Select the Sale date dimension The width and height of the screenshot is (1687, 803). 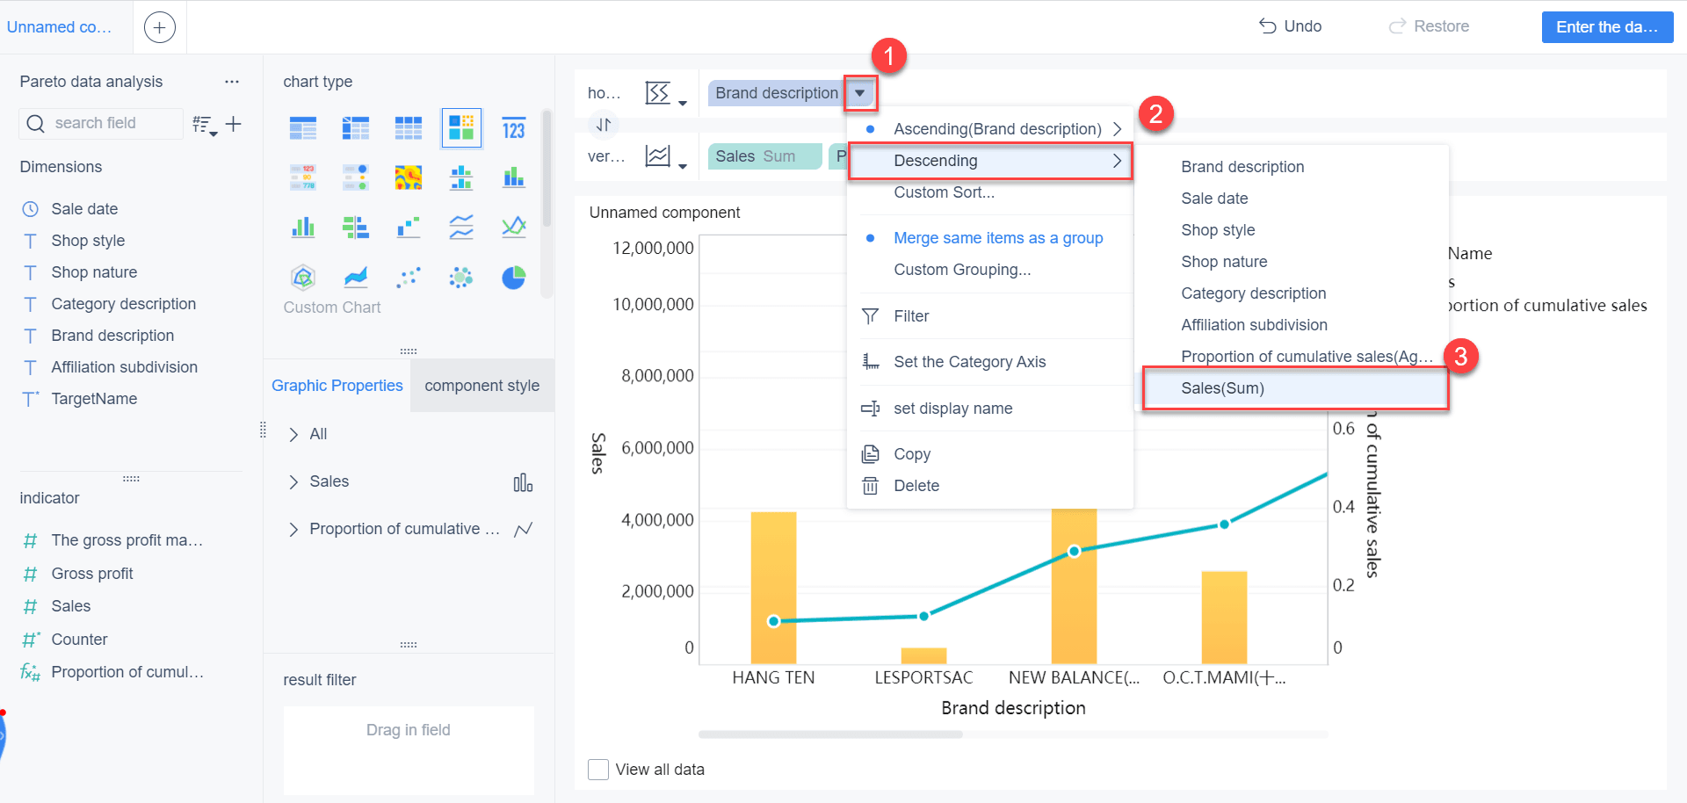pos(84,209)
